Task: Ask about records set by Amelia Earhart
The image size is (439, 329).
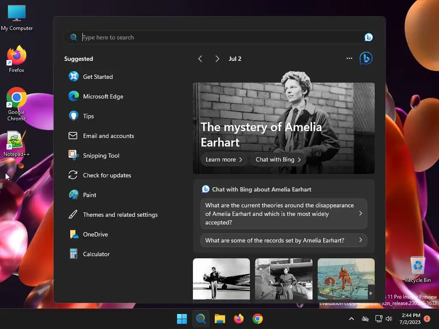Action: [x=284, y=240]
